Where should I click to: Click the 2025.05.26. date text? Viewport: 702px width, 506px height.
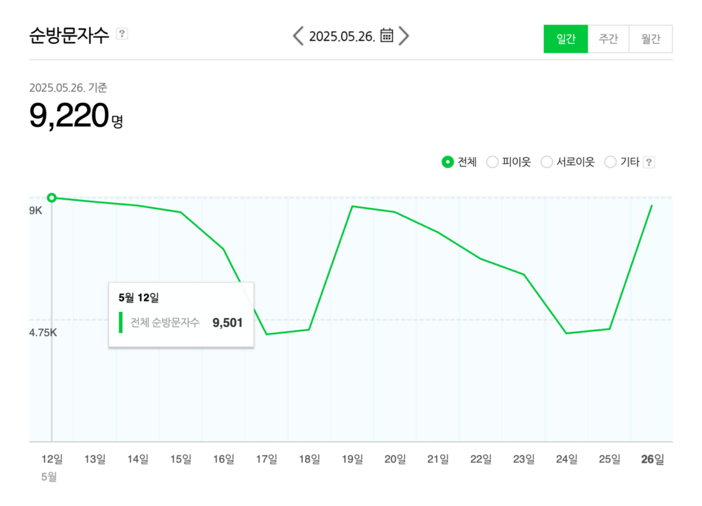click(342, 36)
